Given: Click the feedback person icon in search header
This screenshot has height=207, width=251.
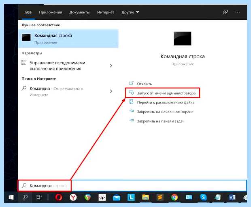Looking at the screenshot, I should [x=225, y=12].
